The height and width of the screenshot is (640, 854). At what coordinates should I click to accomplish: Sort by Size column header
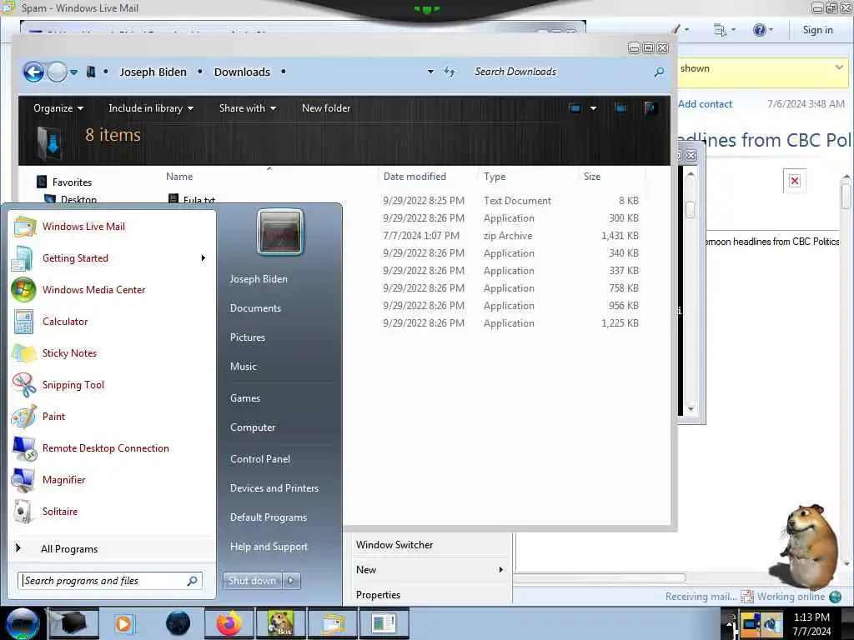click(592, 177)
